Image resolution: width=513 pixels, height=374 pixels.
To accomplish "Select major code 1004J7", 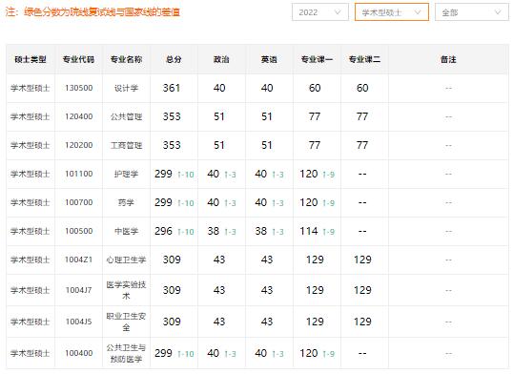I will click(78, 290).
